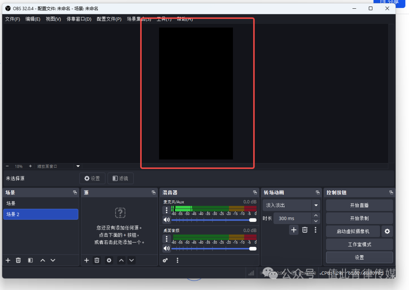Open the 停靠窗口(D) menu

[x=79, y=19]
